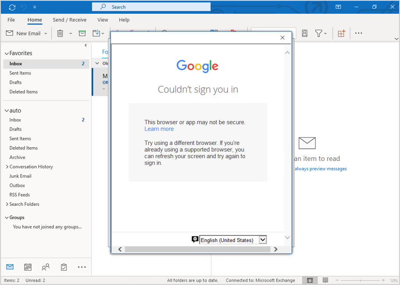Image resolution: width=400 pixels, height=285 pixels.
Task: Open the Address Book icon
Action: [x=304, y=33]
